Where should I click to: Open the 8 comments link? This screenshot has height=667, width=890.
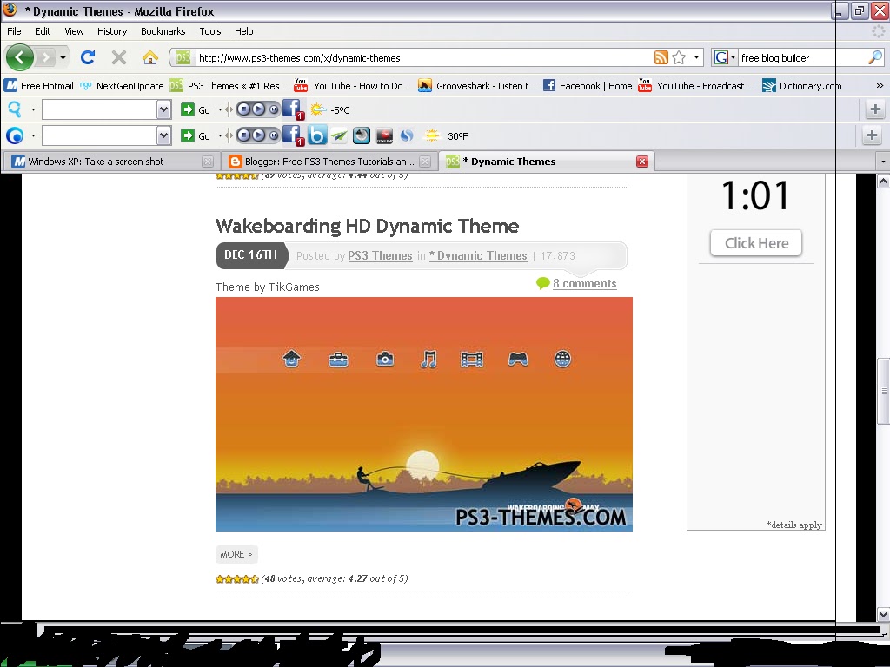584,284
